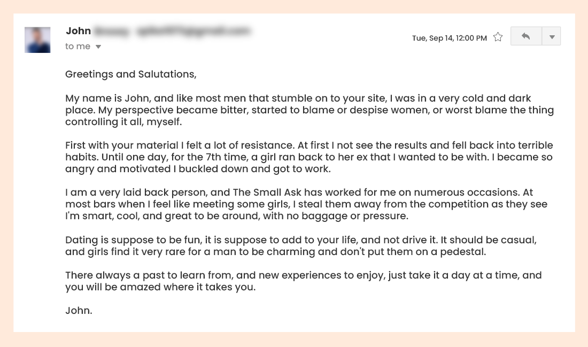Click the sender name John in the header
The height and width of the screenshot is (347, 588).
click(x=78, y=31)
